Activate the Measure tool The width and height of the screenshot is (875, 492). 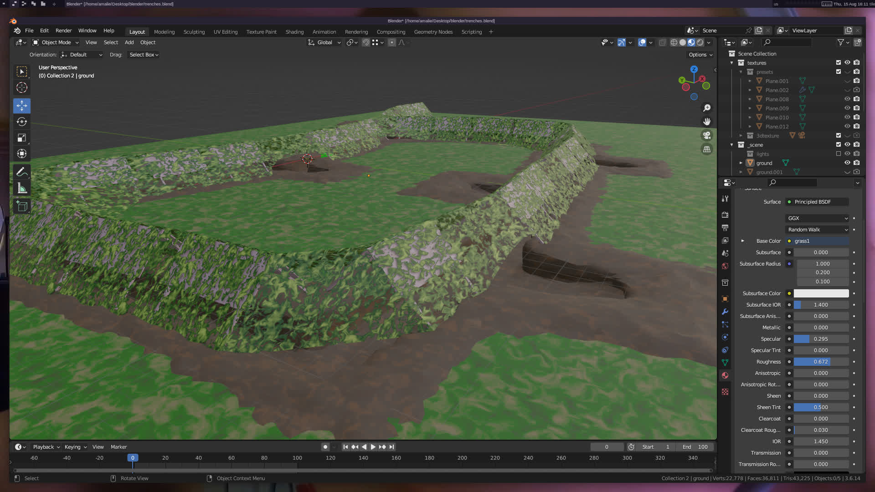21,188
